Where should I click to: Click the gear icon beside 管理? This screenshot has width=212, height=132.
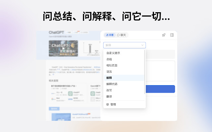point(108,104)
